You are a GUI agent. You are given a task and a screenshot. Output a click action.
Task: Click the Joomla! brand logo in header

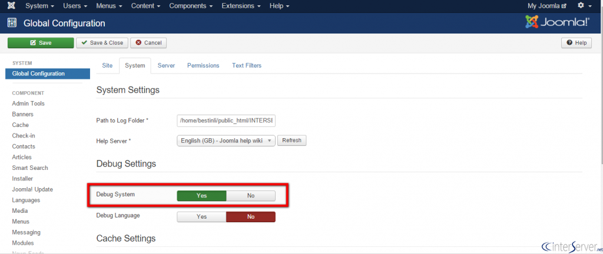[557, 23]
